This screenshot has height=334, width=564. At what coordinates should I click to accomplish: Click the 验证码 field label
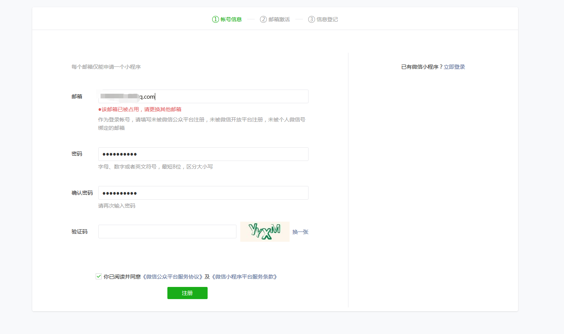point(80,232)
